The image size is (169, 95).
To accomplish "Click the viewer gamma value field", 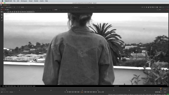I will (56, 10).
